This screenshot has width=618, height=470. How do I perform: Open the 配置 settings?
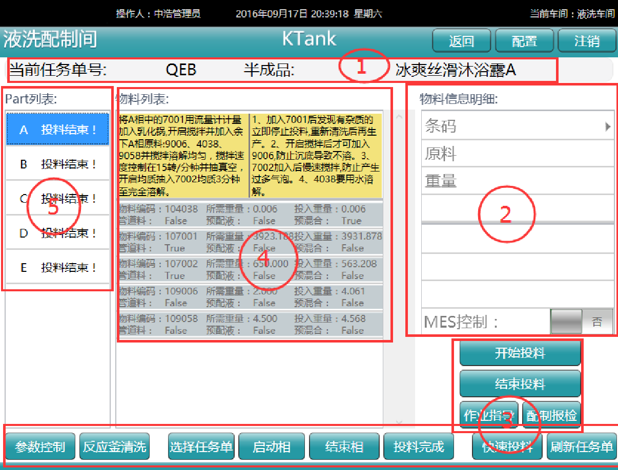524,41
